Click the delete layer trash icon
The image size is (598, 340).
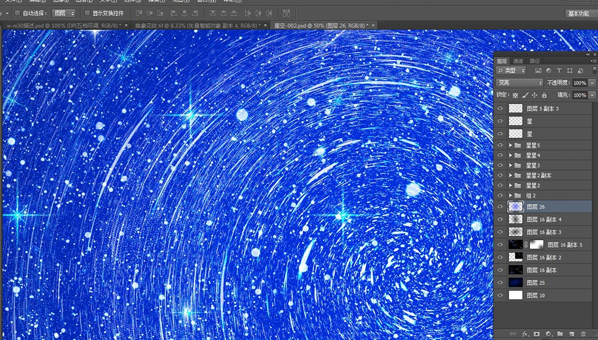click(x=583, y=334)
